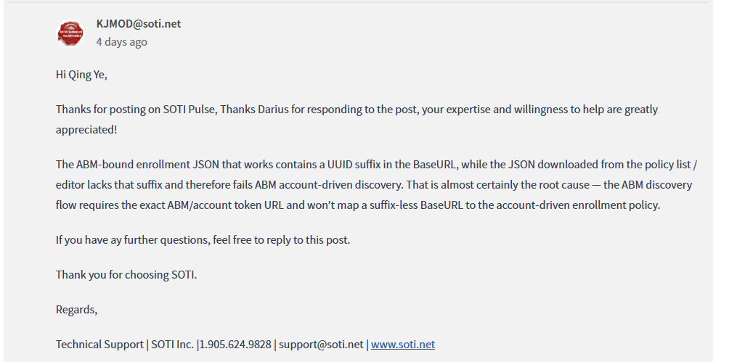Click the "Regards," sign-off text
The height and width of the screenshot is (362, 745).
pos(76,310)
